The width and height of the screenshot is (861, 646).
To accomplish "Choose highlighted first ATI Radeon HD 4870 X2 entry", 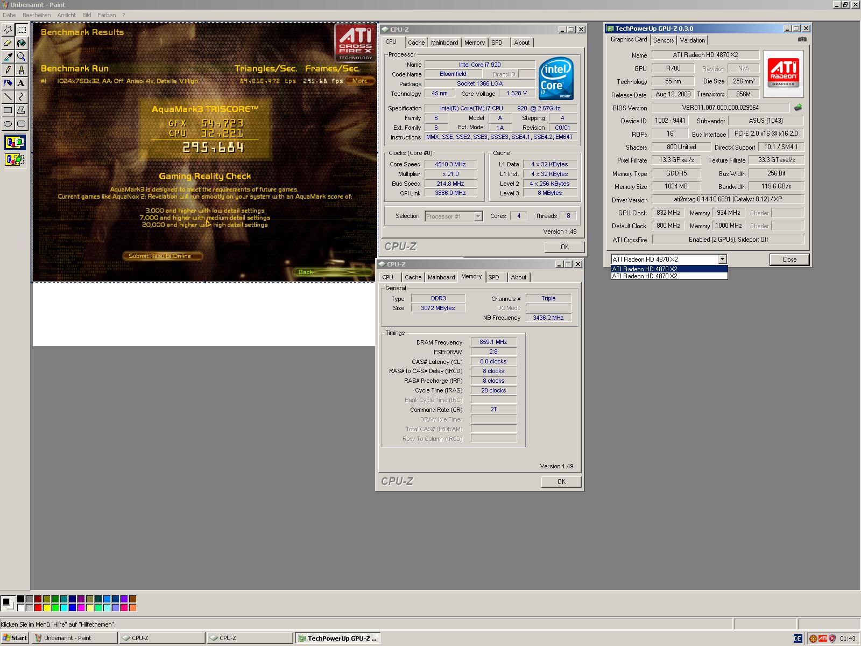I will tap(669, 269).
